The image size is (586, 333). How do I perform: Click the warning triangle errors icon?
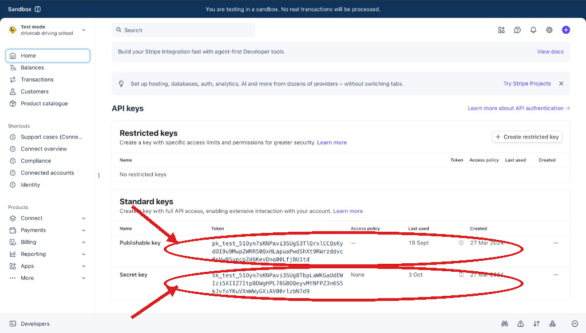(x=521, y=324)
